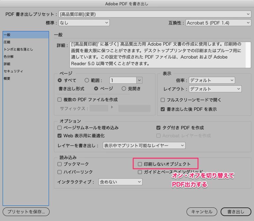Open the PDF 書き出しプリセット dropdown
This screenshot has height=221, width=254.
(x=155, y=14)
